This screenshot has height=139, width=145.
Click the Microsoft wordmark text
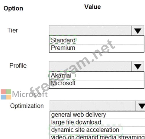[30, 94]
